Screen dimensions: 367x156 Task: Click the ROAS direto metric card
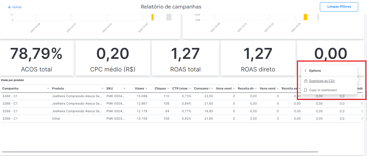258,58
